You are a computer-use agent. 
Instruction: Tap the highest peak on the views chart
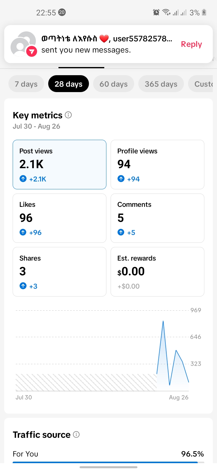coord(163,321)
